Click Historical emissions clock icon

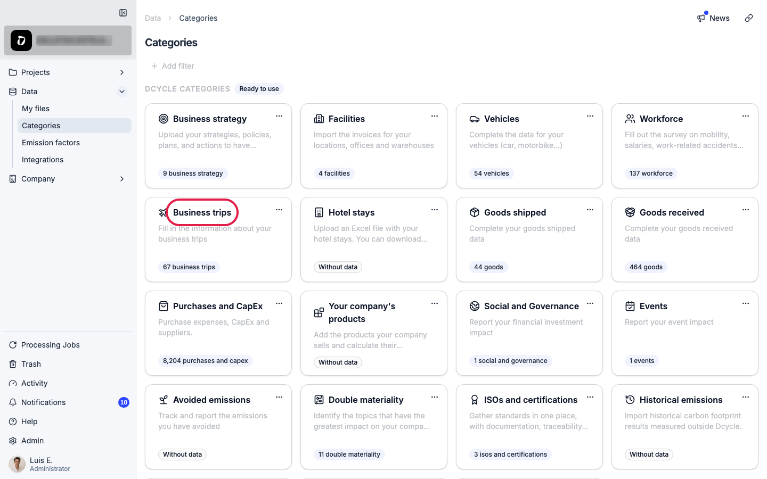point(630,400)
